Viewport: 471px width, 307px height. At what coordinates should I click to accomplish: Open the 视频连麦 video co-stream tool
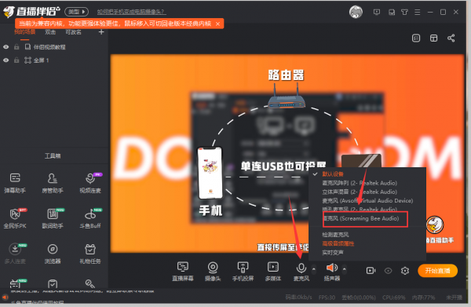click(x=90, y=183)
